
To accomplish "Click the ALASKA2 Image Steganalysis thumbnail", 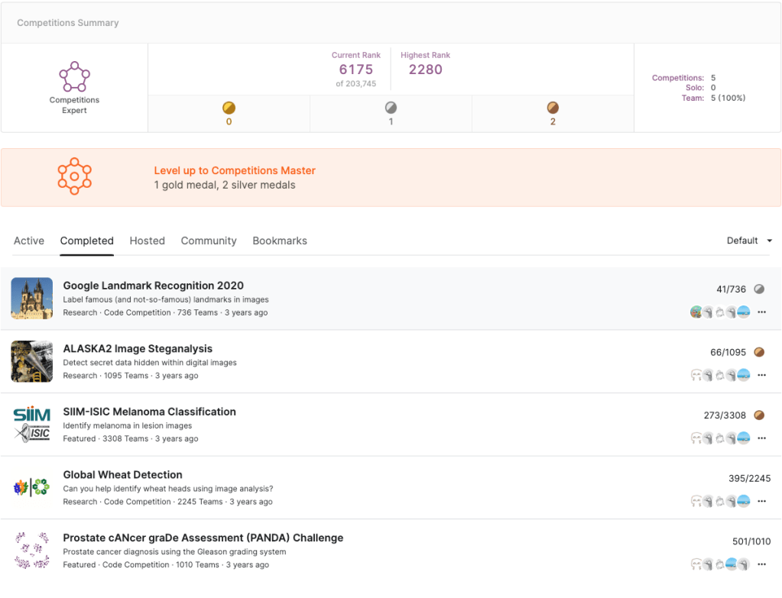I will 32,361.
